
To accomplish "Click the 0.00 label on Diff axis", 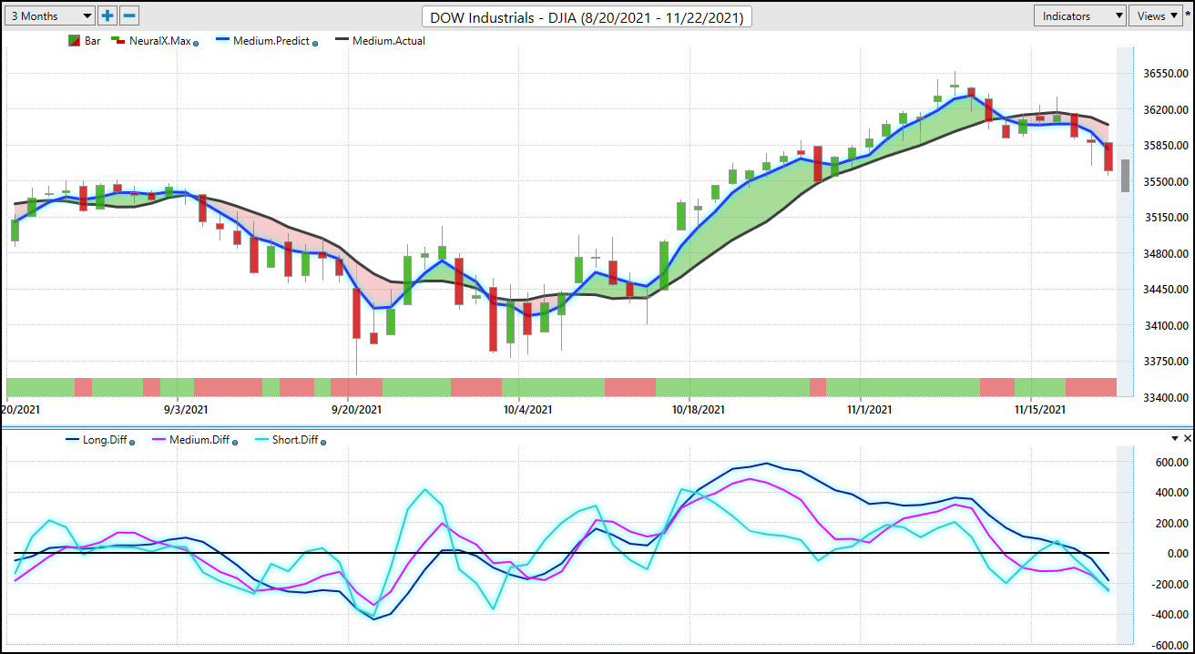I will pyautogui.click(x=1177, y=554).
